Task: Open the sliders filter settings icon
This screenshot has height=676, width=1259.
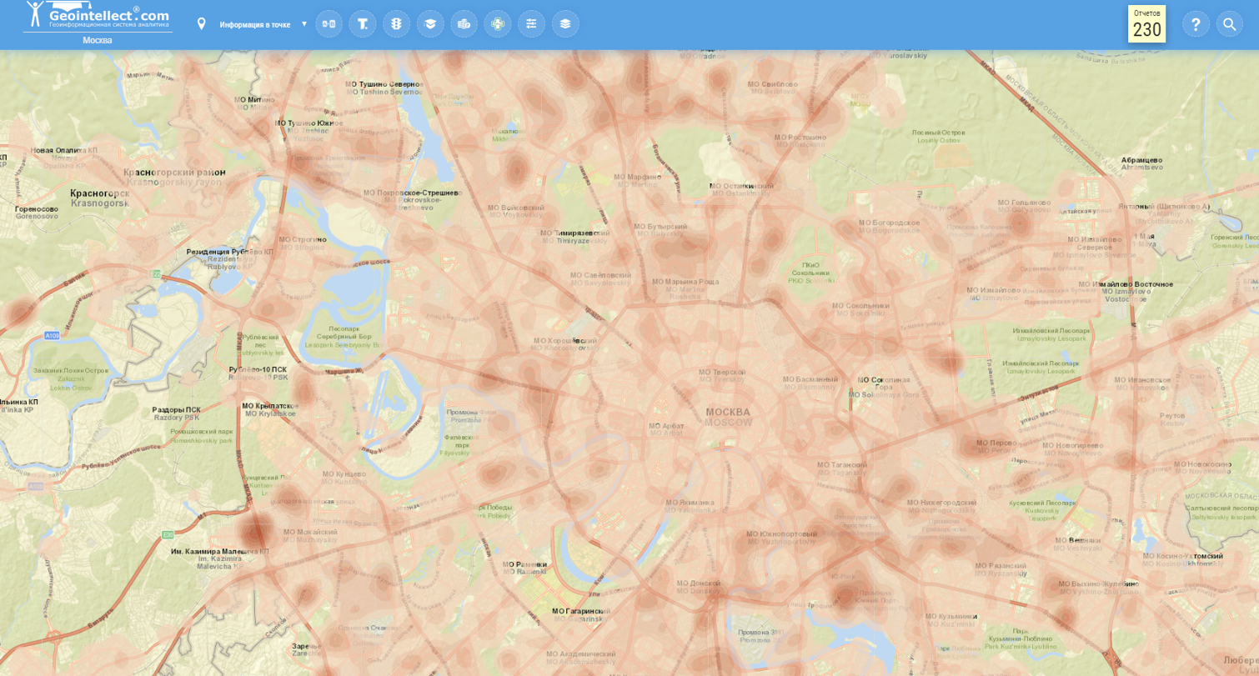Action: point(531,23)
